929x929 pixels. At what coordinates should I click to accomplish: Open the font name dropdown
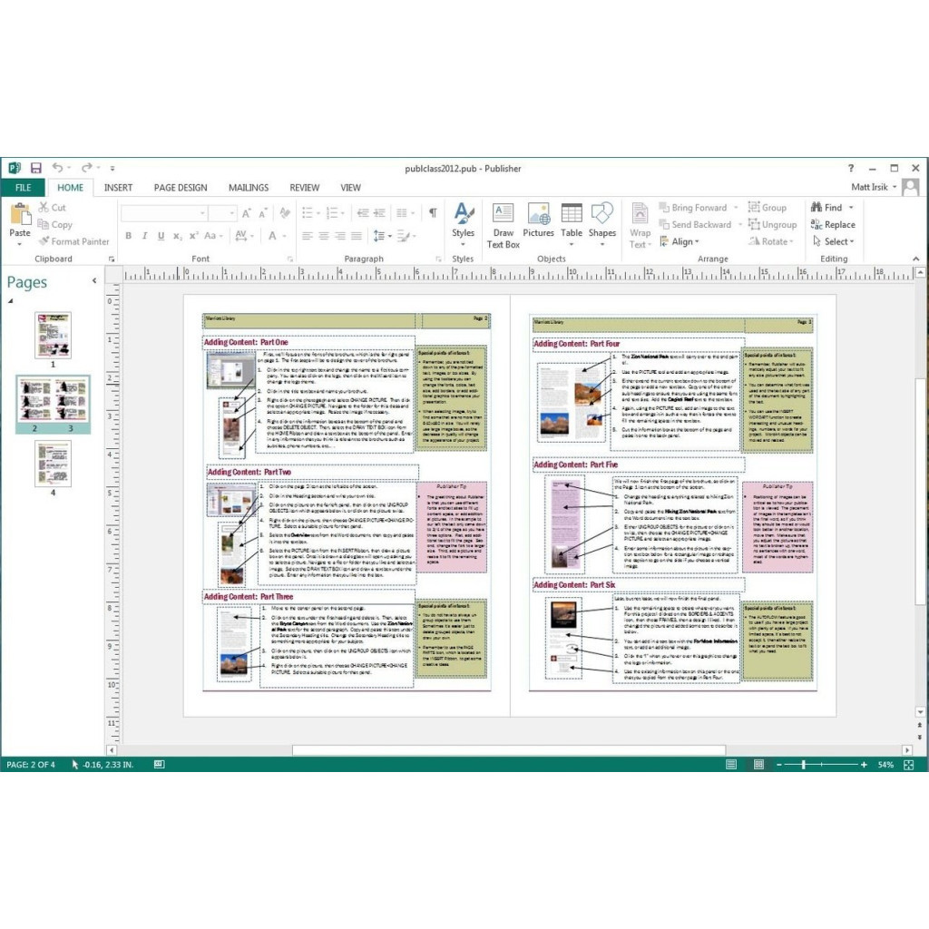point(201,212)
